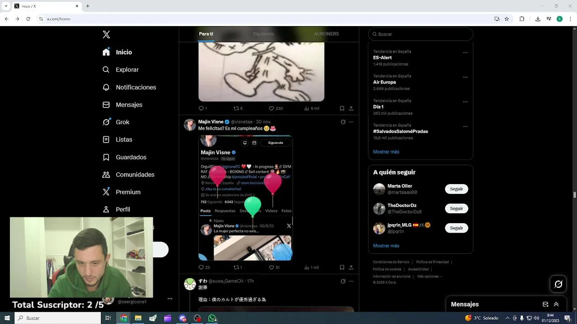Select the Inicio / X browser tab

[46, 6]
